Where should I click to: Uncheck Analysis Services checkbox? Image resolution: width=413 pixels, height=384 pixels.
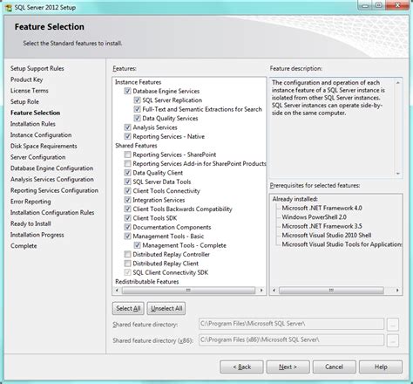click(127, 127)
